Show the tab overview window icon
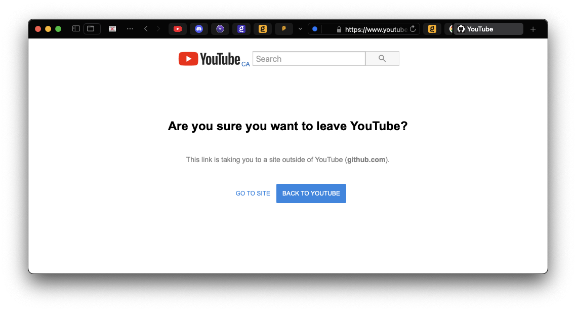Image resolution: width=576 pixels, height=311 pixels. 91,29
